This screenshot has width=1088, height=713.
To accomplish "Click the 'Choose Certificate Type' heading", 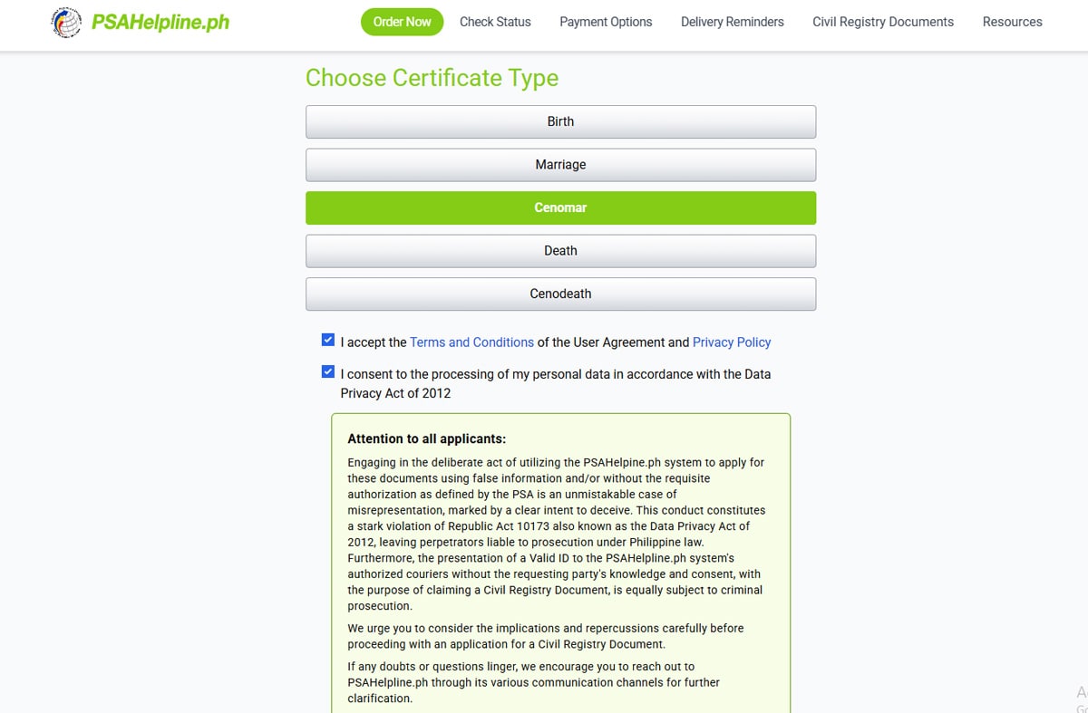I will [x=432, y=78].
